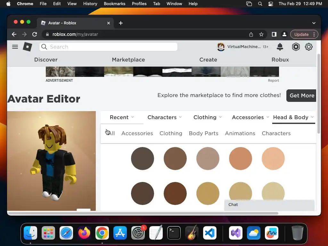Click the site lock icon in address bar
This screenshot has width=328, height=246.
47,34
